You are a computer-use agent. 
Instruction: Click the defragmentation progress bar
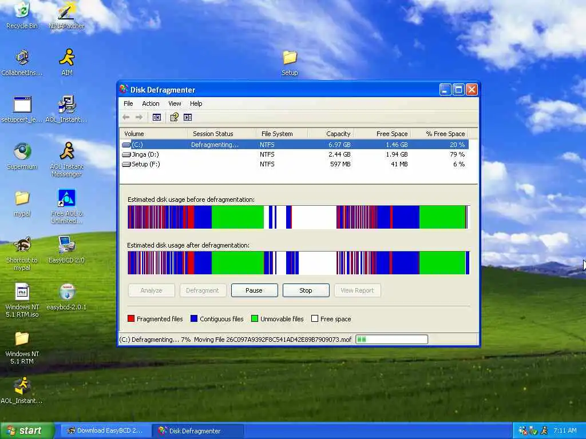click(391, 340)
